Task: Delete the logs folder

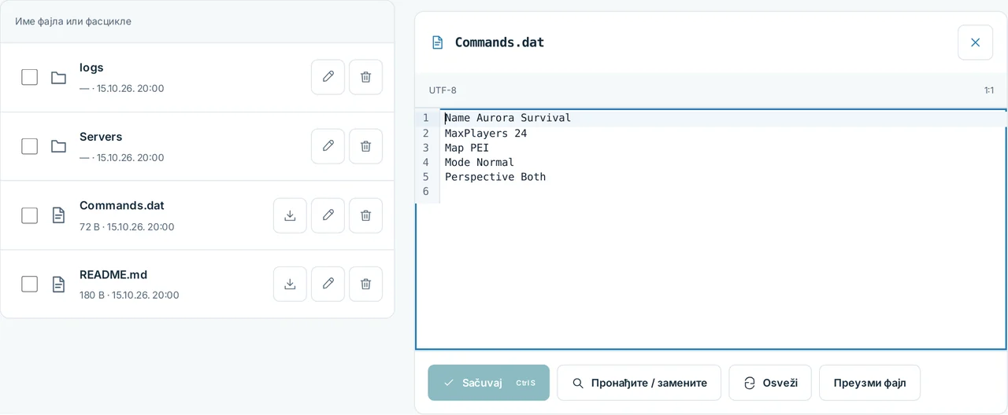Action: click(x=365, y=77)
